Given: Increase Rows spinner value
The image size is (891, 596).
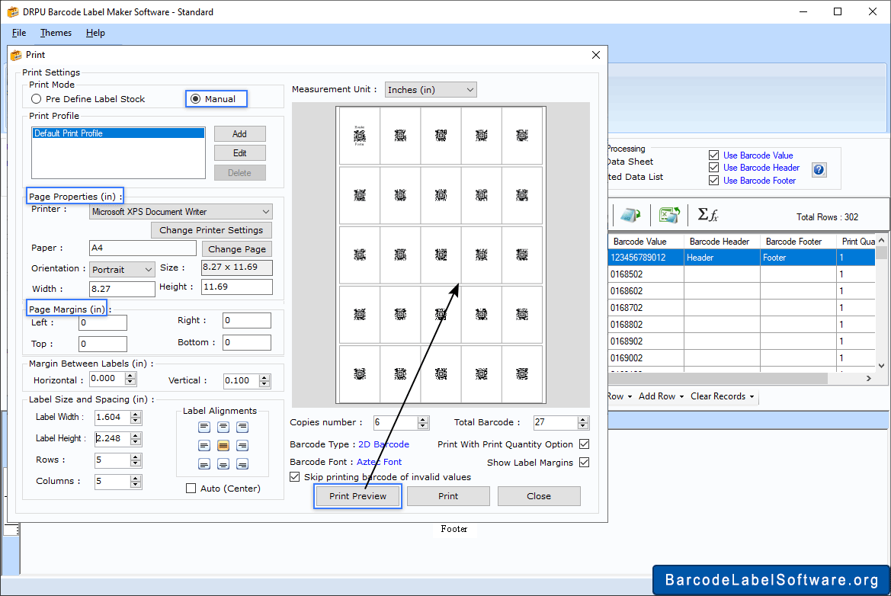Looking at the screenshot, I should (x=135, y=457).
